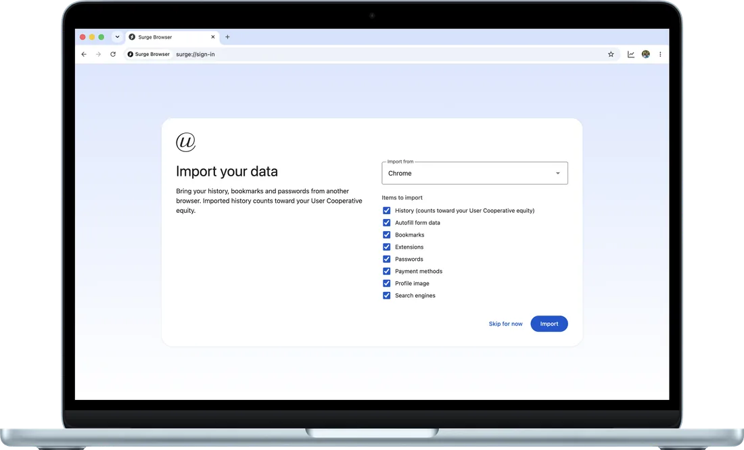Go back using the back arrow
Screen dimensions: 744x450
point(84,55)
